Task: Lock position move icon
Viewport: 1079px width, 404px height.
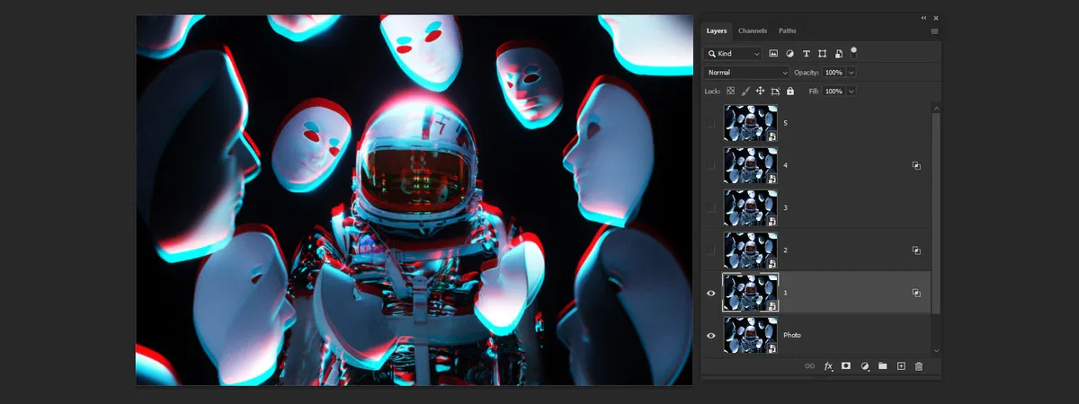Action: click(761, 91)
